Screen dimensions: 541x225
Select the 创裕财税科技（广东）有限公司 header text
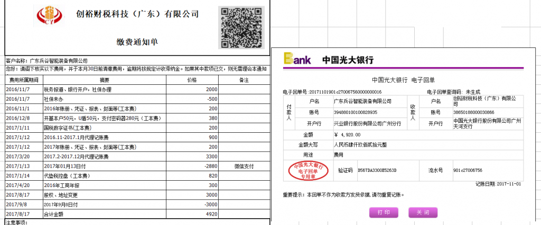(137, 14)
